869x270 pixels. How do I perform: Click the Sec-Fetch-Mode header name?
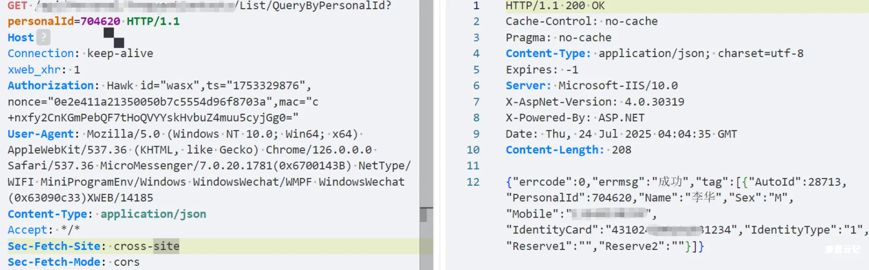click(54, 262)
